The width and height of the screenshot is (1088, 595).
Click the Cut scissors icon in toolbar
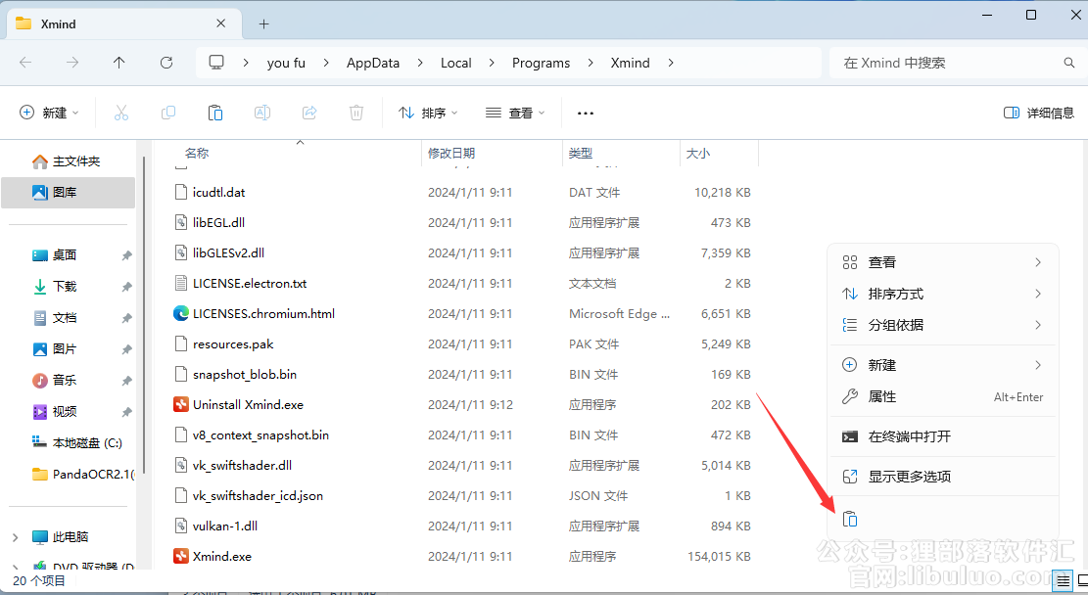click(121, 113)
